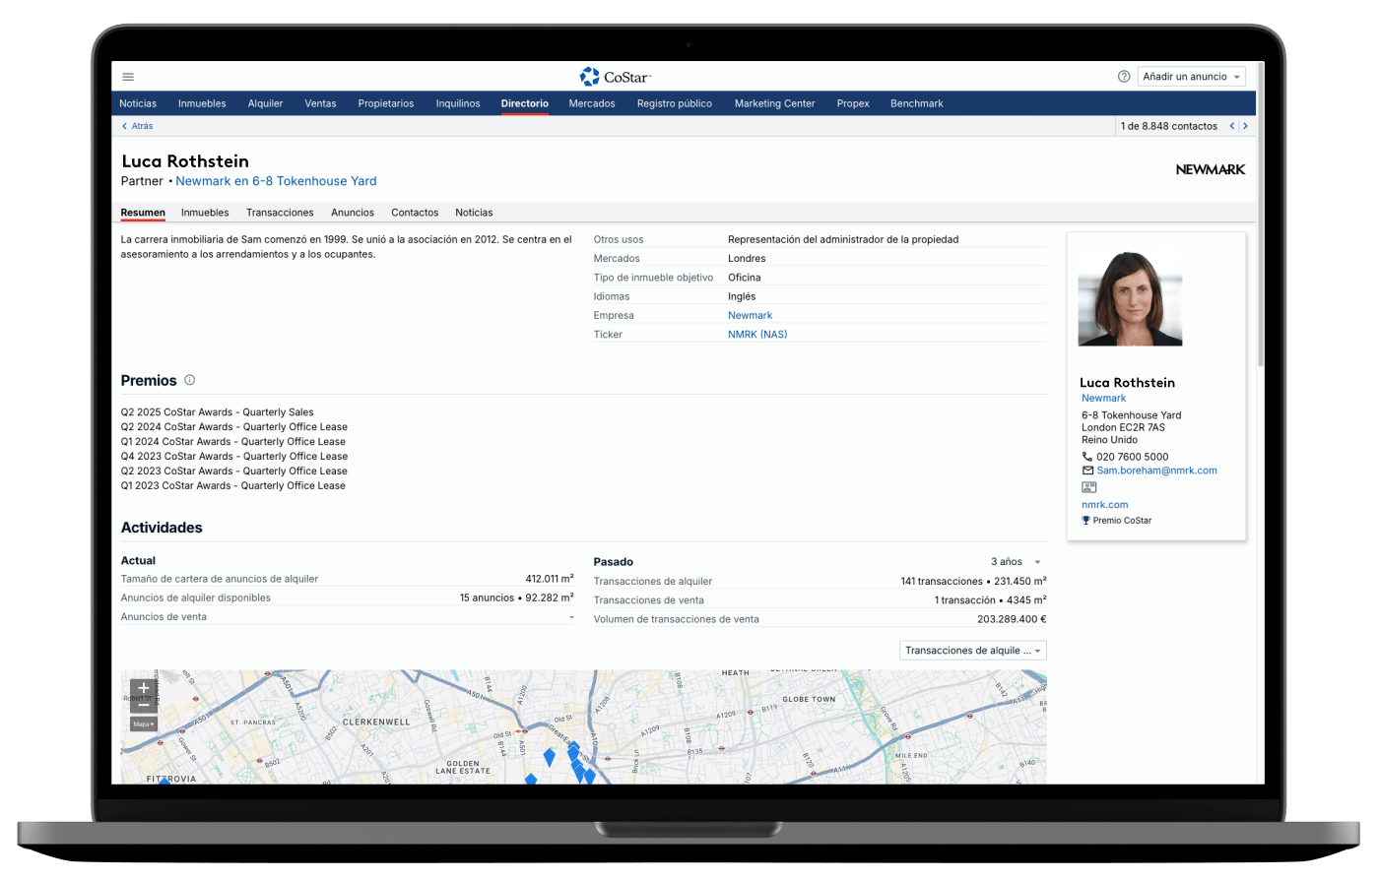Select the Inmuebles profile tab

pyautogui.click(x=205, y=213)
